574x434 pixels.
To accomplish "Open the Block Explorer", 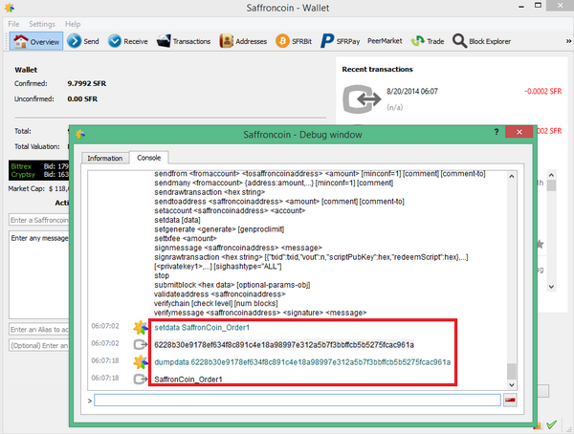I will (481, 41).
